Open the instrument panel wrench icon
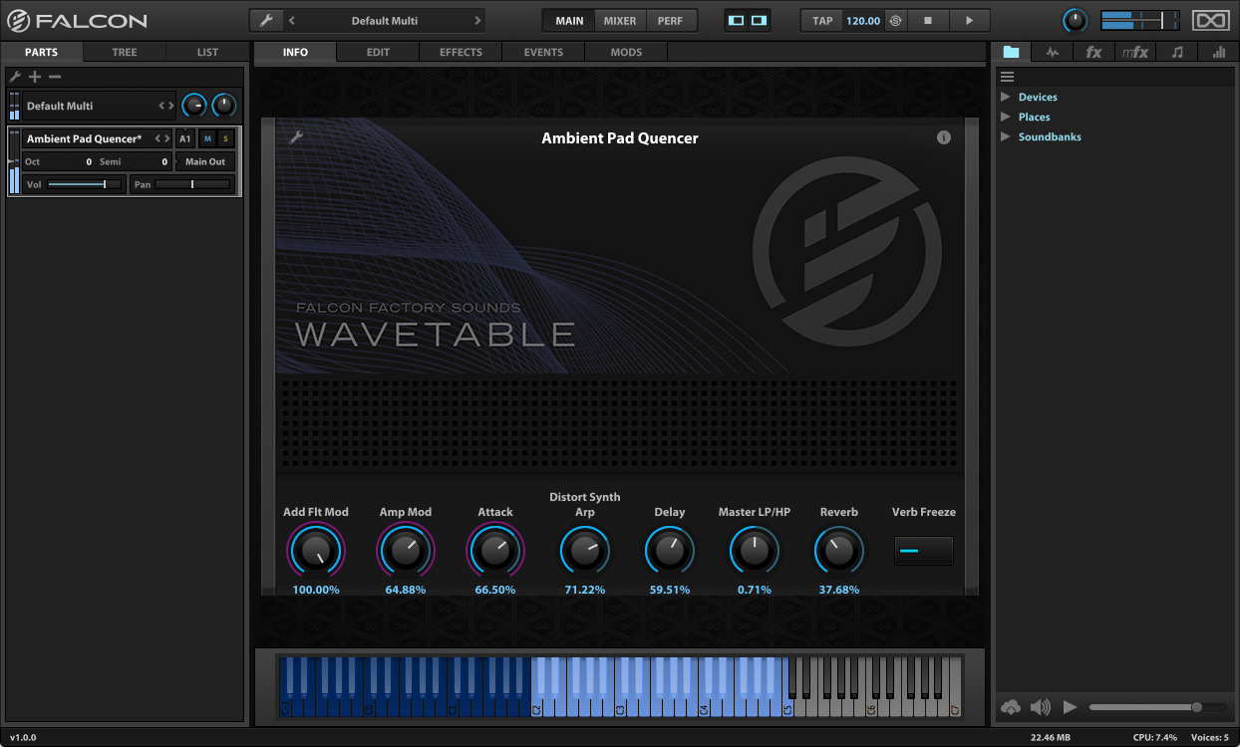1240x747 pixels. click(x=296, y=137)
